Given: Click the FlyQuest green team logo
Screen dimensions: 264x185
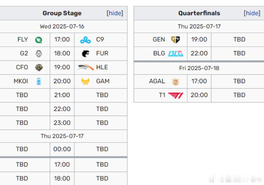Looking at the screenshot, I should (x=39, y=40).
